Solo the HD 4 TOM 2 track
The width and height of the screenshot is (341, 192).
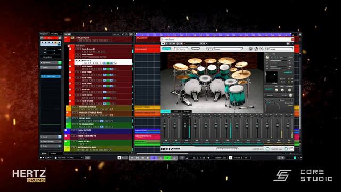tap(79, 78)
